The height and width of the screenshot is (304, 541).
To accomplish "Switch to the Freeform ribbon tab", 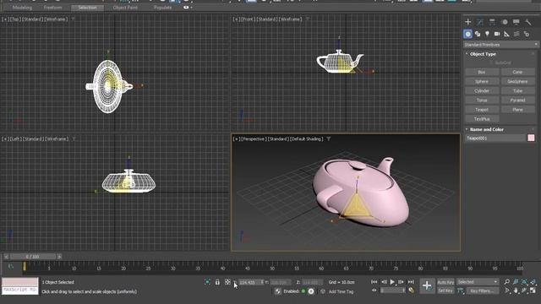I will [x=52, y=8].
